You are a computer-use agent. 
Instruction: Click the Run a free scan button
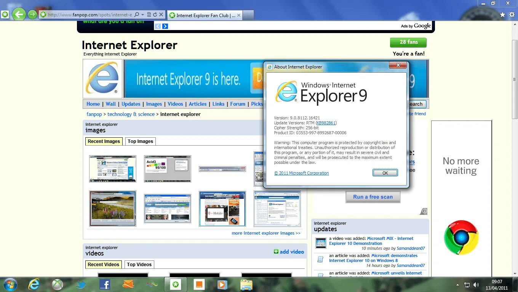pyautogui.click(x=373, y=197)
